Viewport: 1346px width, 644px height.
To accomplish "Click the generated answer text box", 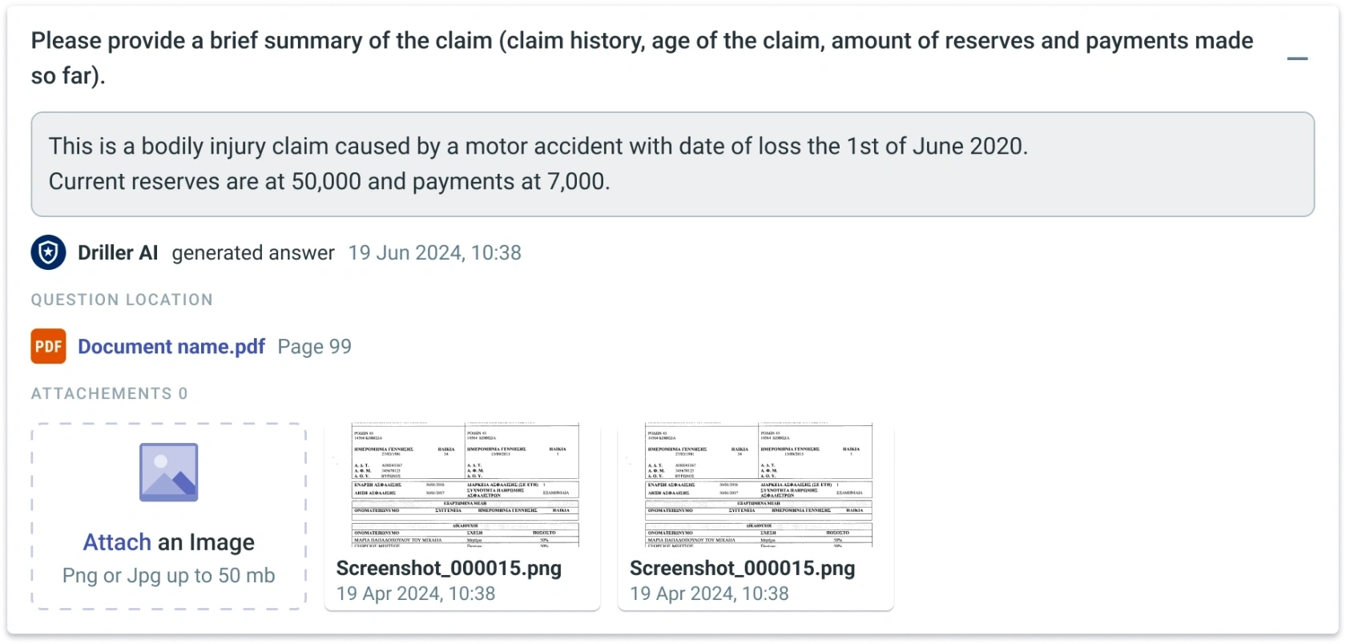I will (x=672, y=163).
